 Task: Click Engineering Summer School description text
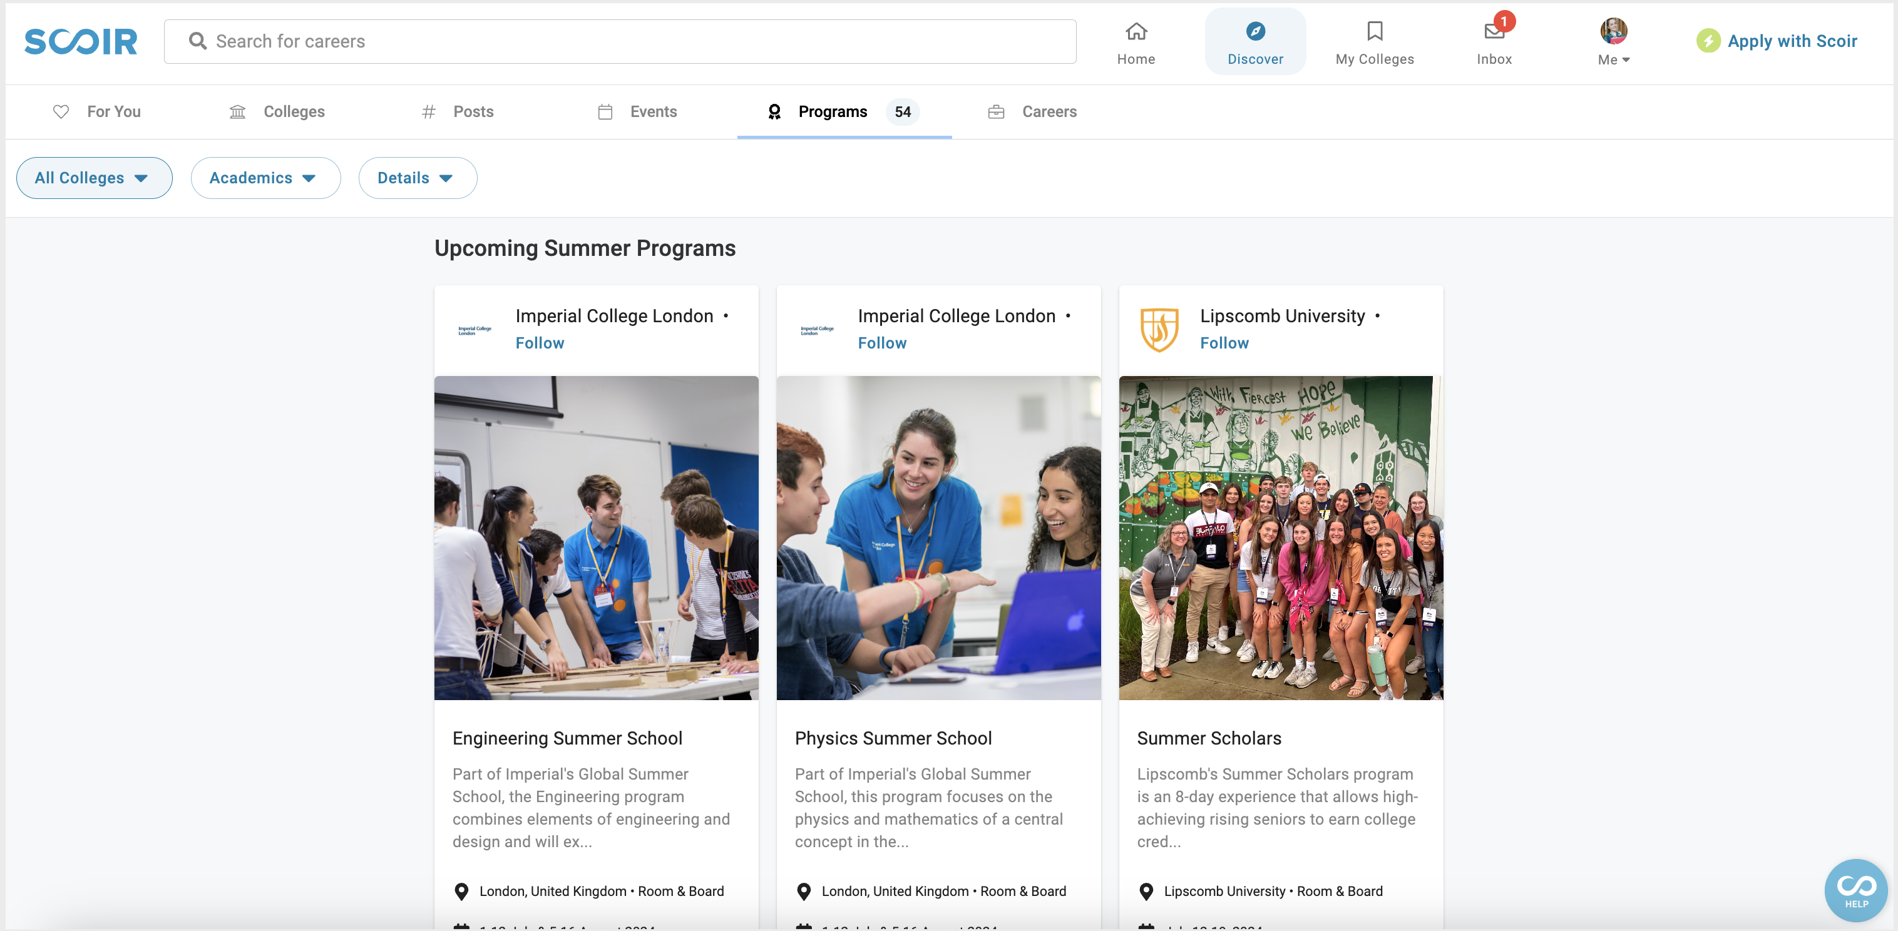(592, 808)
